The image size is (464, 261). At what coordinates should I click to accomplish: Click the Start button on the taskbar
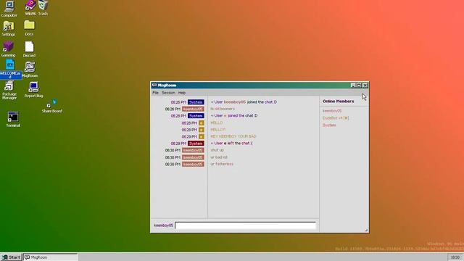12,257
